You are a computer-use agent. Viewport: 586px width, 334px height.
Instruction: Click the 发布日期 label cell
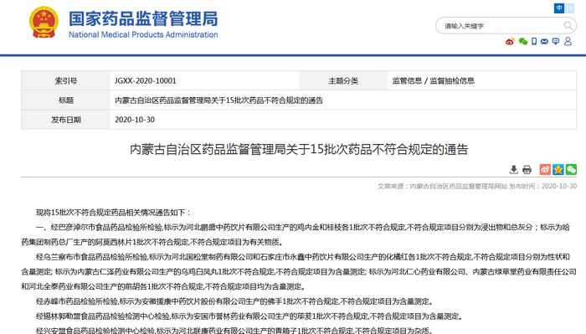pos(66,120)
